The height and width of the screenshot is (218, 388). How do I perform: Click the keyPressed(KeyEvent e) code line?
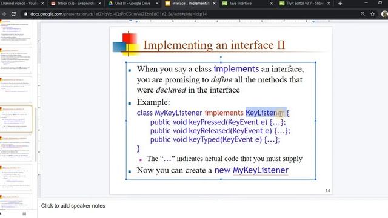pos(218,122)
